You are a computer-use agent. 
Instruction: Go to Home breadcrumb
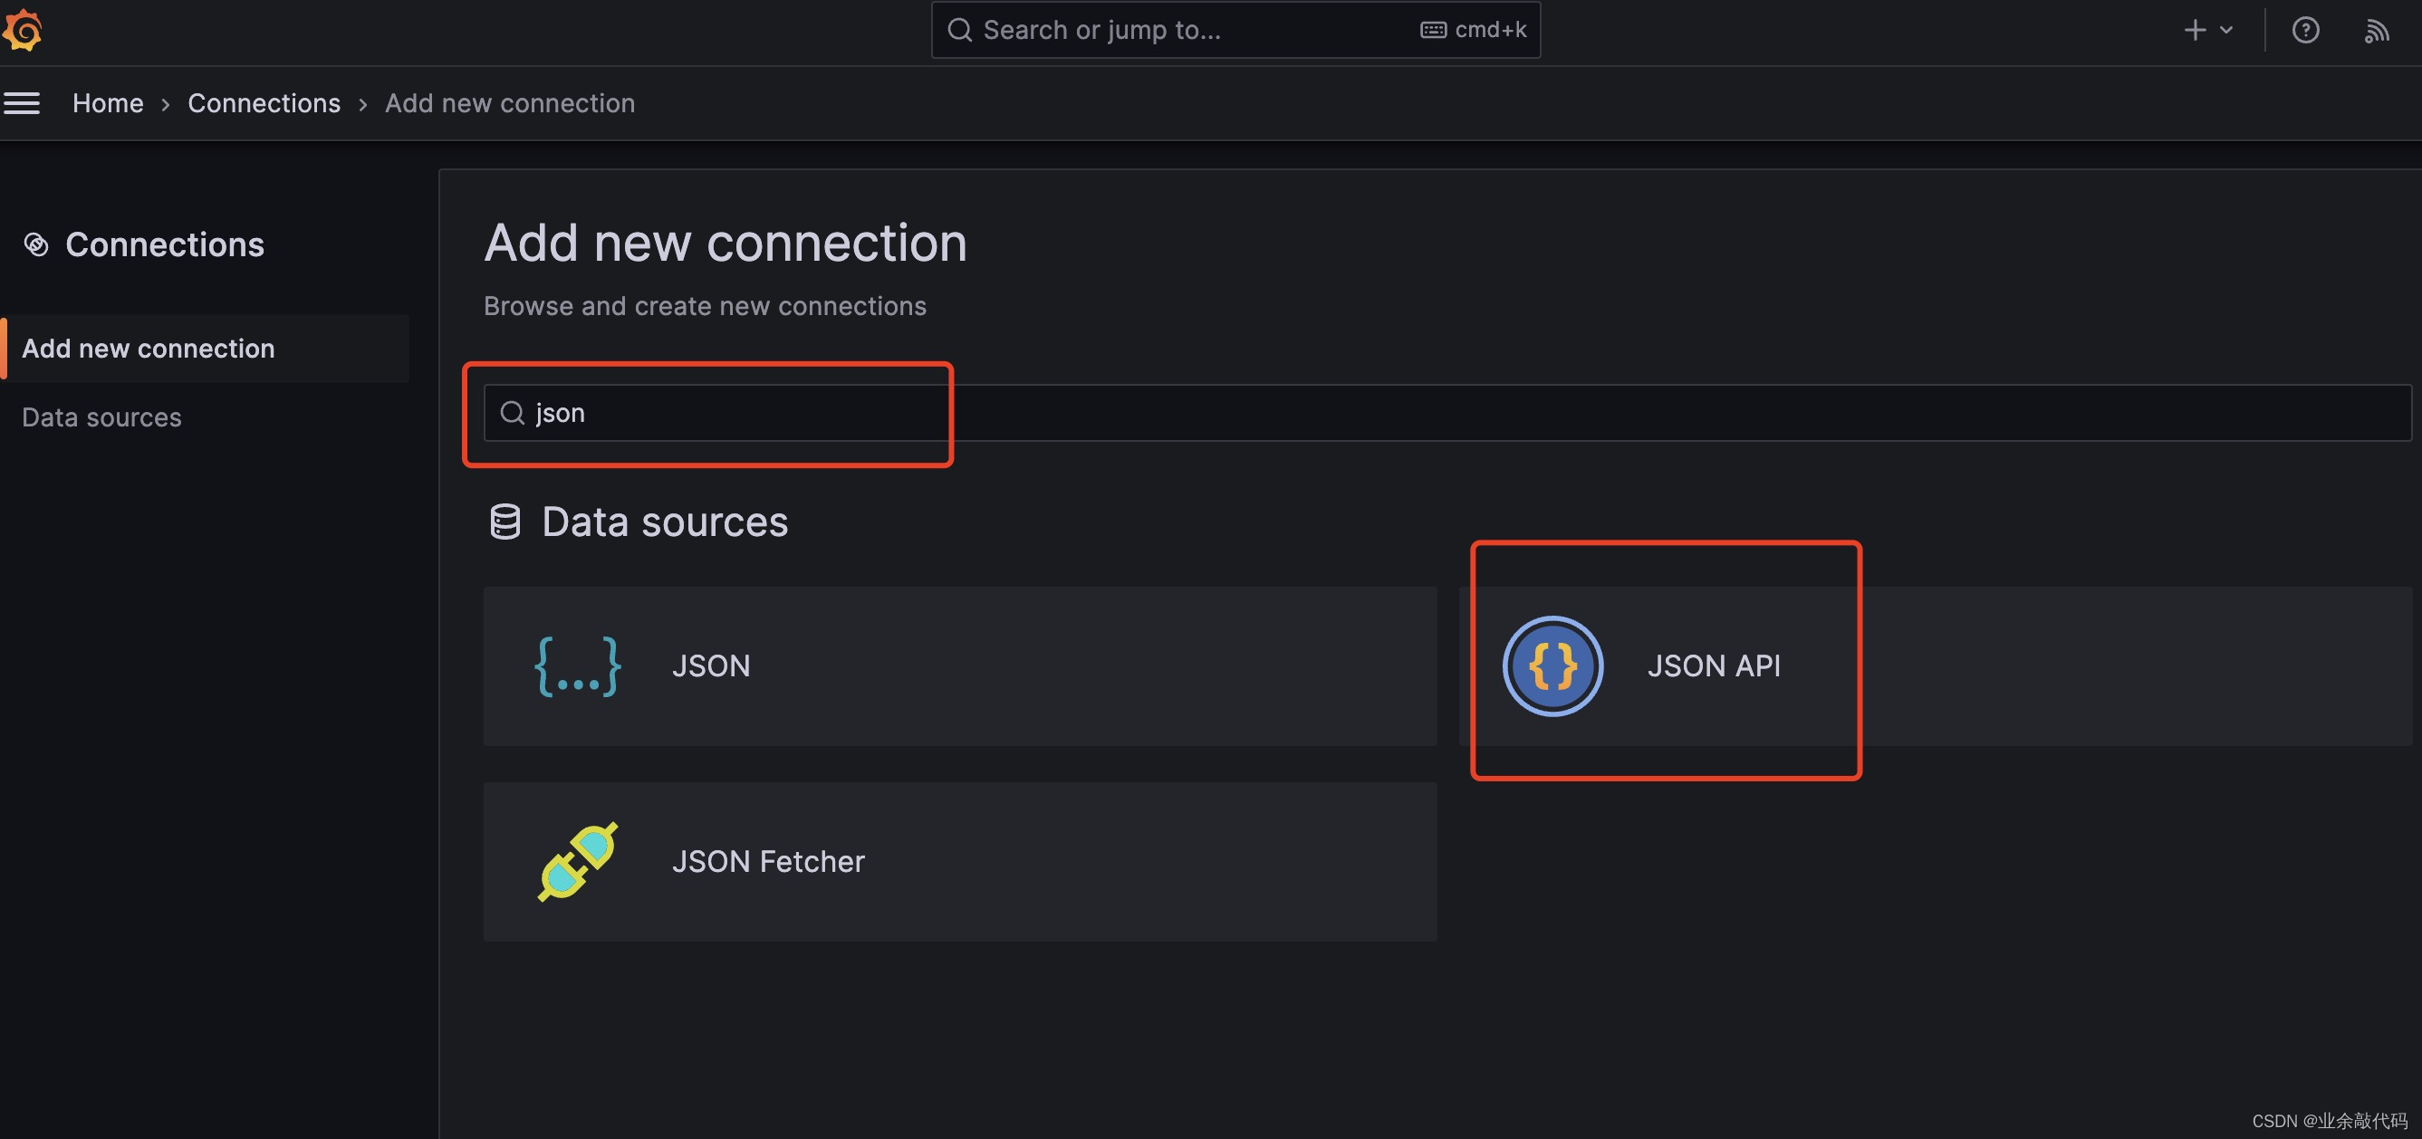(x=108, y=103)
